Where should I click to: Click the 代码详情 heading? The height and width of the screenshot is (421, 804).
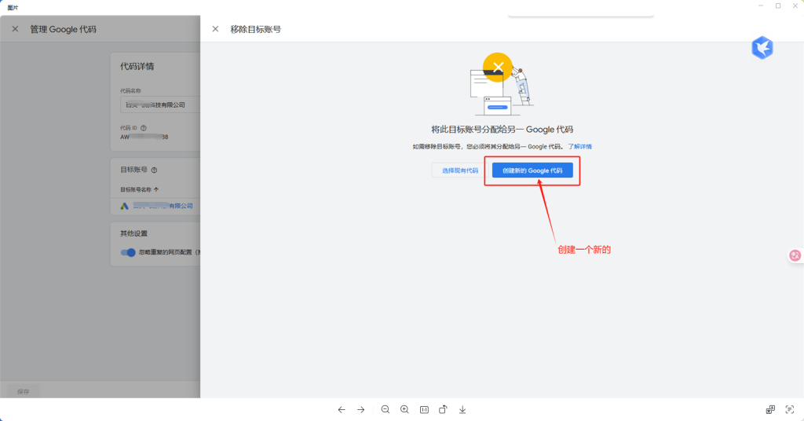point(137,66)
